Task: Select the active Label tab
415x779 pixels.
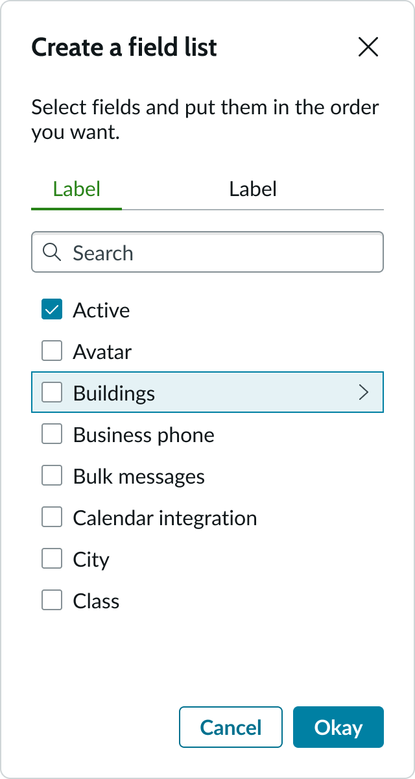Action: [76, 189]
